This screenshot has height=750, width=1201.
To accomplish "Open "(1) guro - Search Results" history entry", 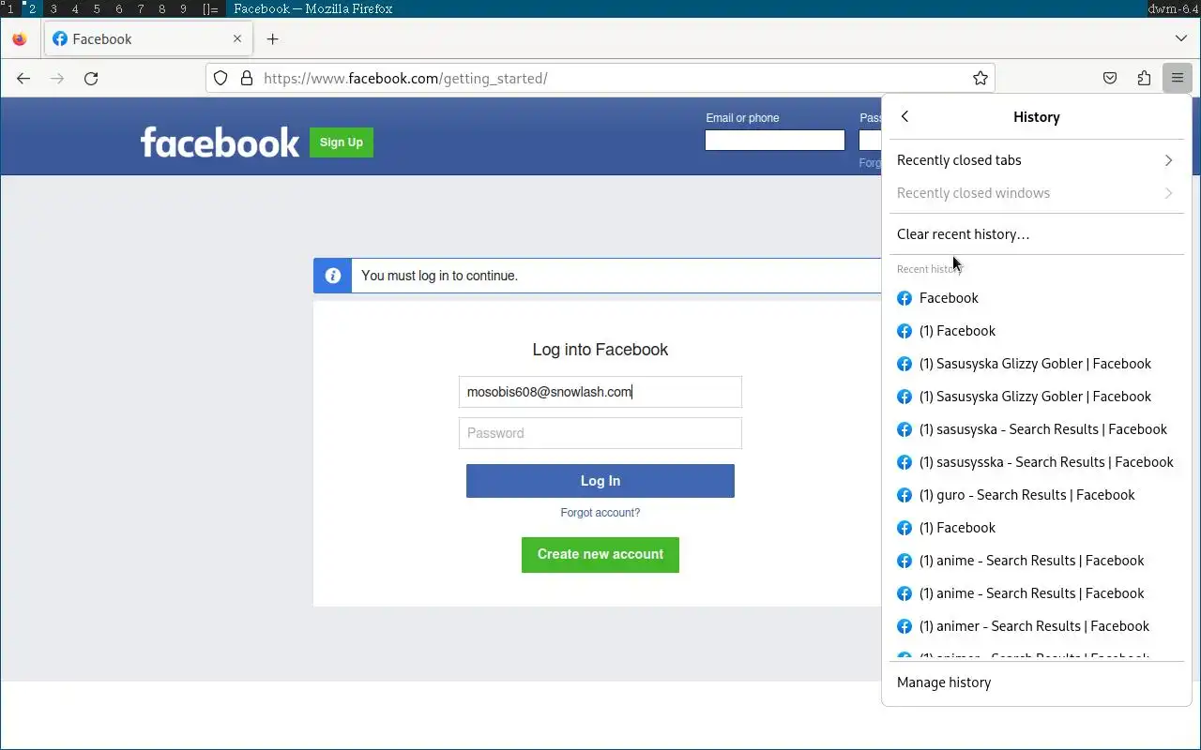I will coord(1036,495).
